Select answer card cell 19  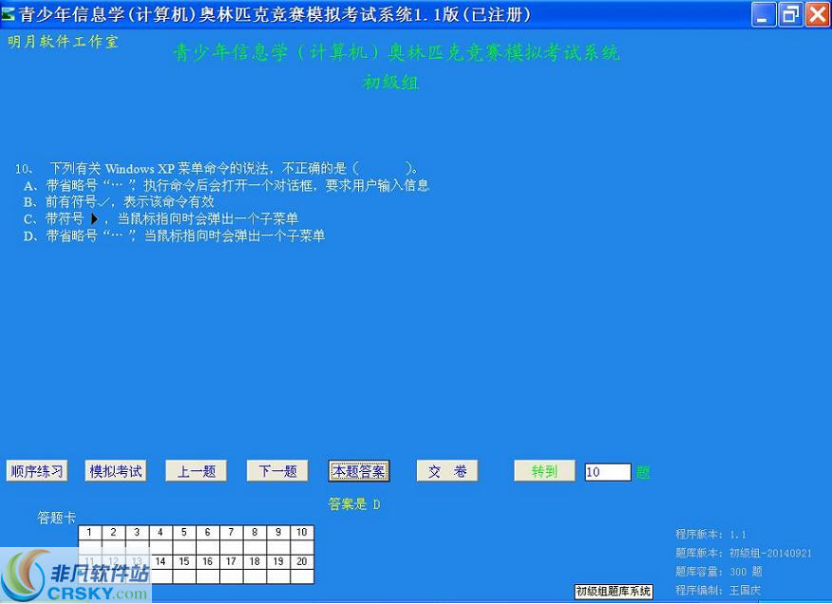(x=278, y=561)
